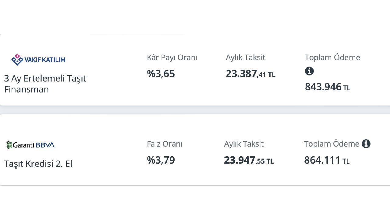Image resolution: width=390 pixels, height=219 pixels.
Task: Select the %3,79 faiz rate
Action: 161,160
